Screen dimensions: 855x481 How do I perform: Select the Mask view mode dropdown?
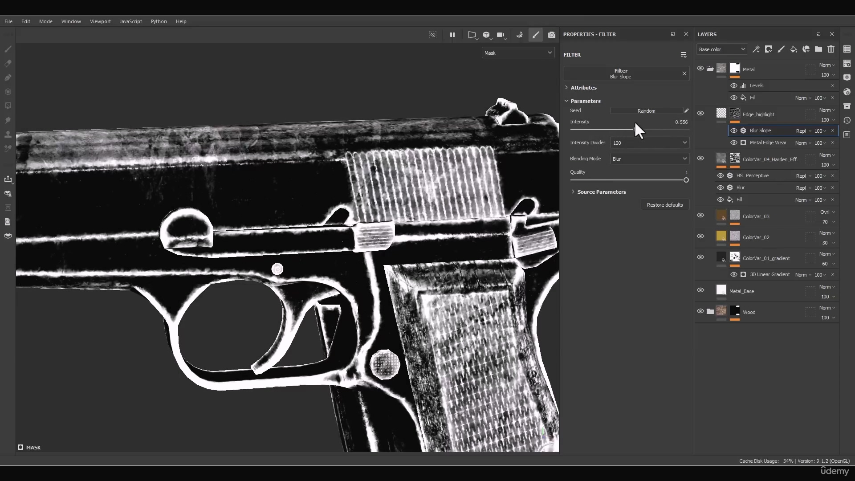(x=517, y=52)
